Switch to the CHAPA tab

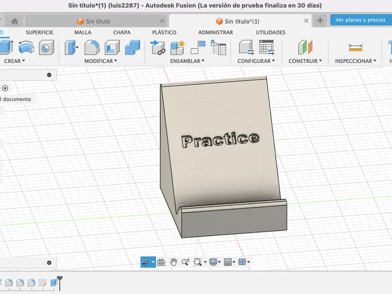122,32
